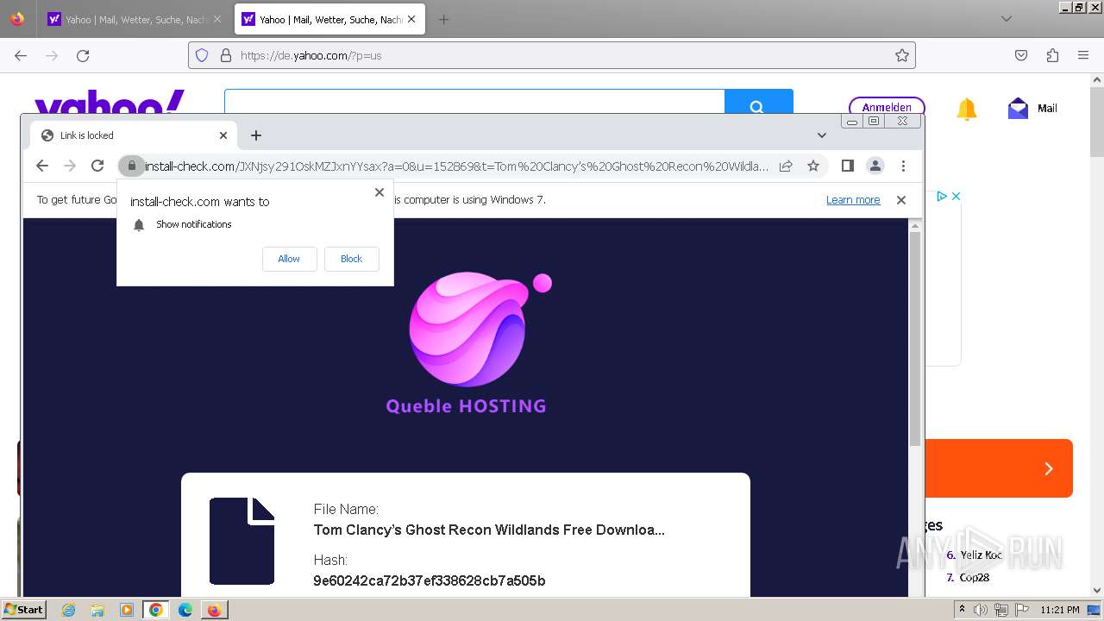The width and height of the screenshot is (1104, 621).
Task: Open Chrome three-dot menu
Action: coord(903,166)
